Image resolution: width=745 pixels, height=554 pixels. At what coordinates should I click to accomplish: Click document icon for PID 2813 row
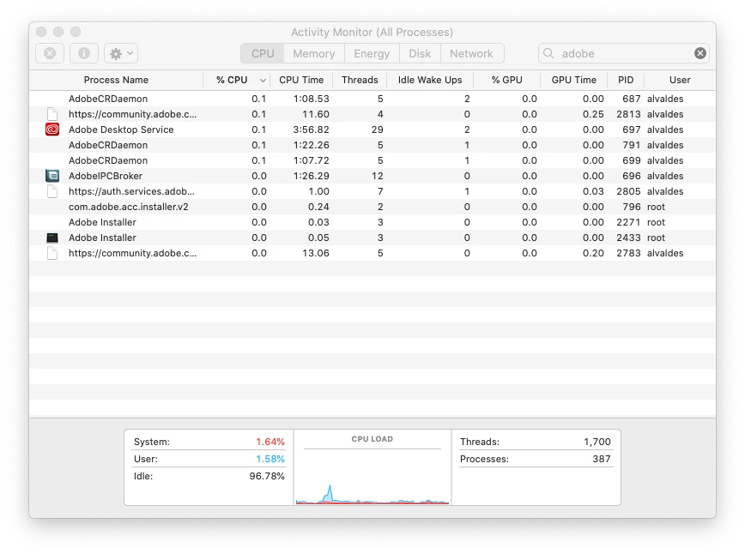pyautogui.click(x=52, y=114)
